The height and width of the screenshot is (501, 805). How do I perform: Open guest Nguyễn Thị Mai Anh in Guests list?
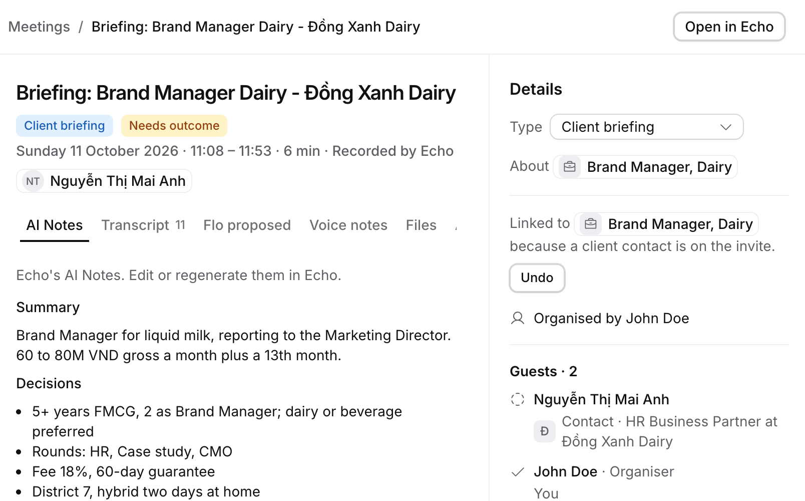601,399
